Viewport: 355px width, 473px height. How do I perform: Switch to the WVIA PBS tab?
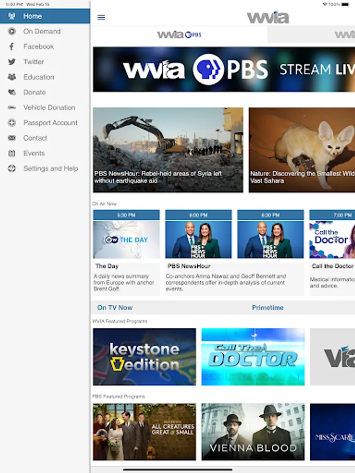179,35
